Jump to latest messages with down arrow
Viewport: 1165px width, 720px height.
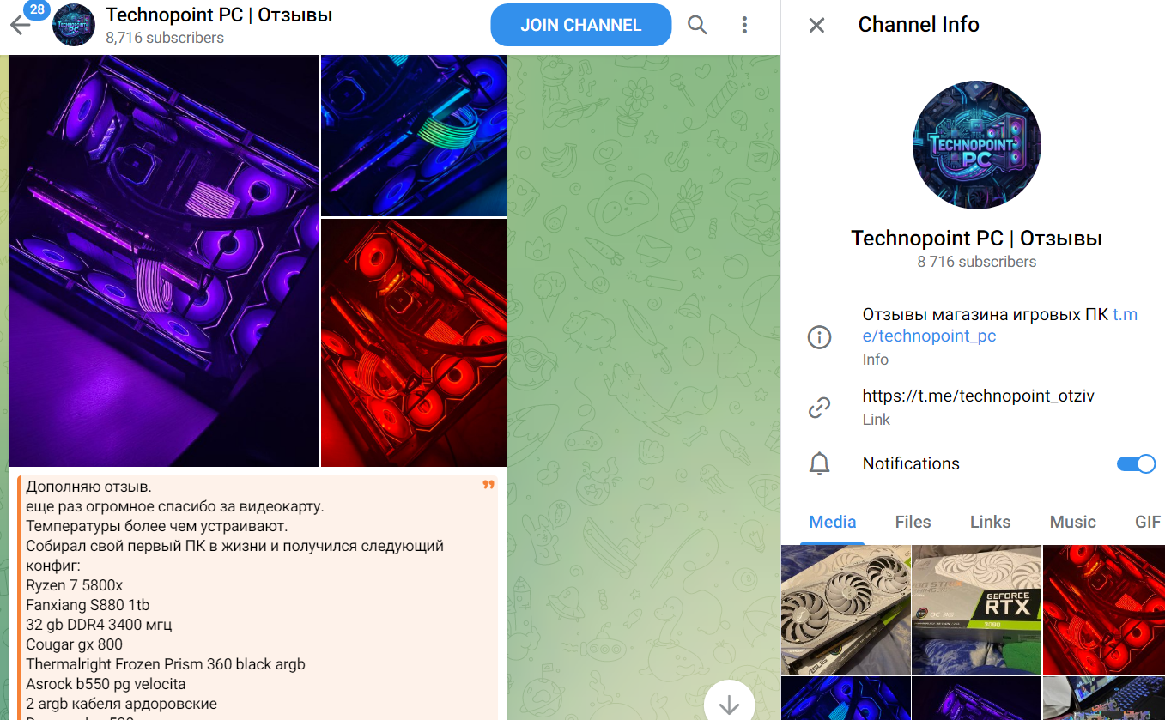[729, 704]
